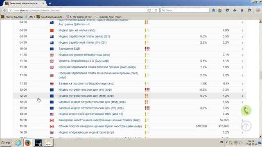Viewport: 262px width, 147px height.
Task: Click the system clock showing 16:15
Action: pyautogui.click(x=251, y=141)
